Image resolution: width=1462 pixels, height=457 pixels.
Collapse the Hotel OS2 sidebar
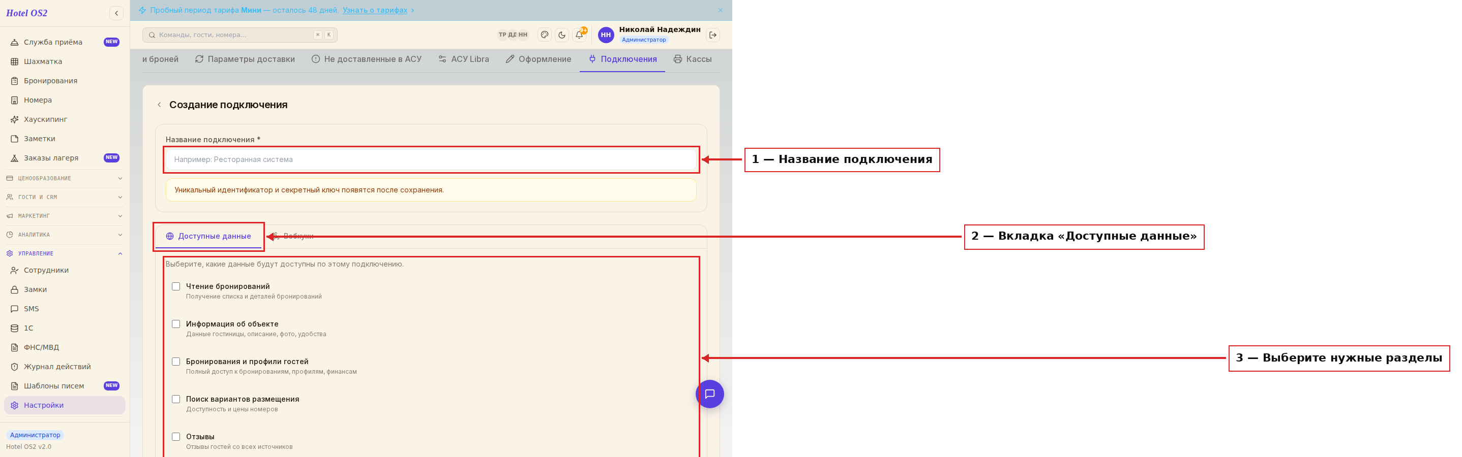(116, 13)
